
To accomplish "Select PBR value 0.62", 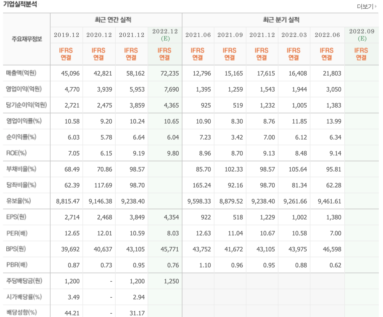I will [335, 265].
